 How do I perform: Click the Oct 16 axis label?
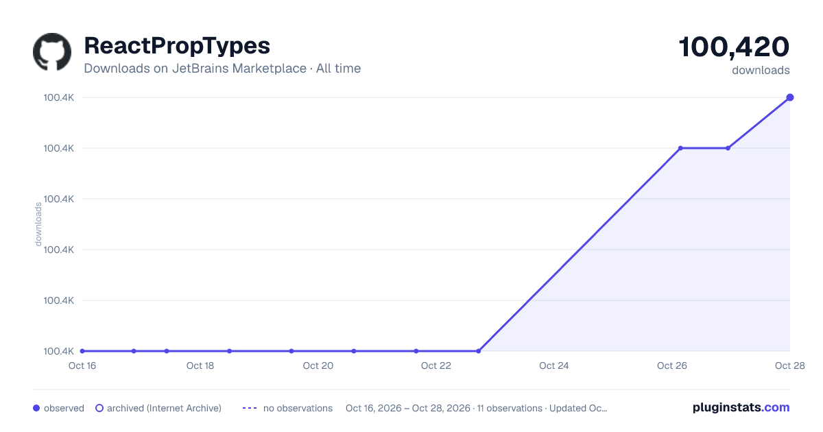click(x=82, y=365)
